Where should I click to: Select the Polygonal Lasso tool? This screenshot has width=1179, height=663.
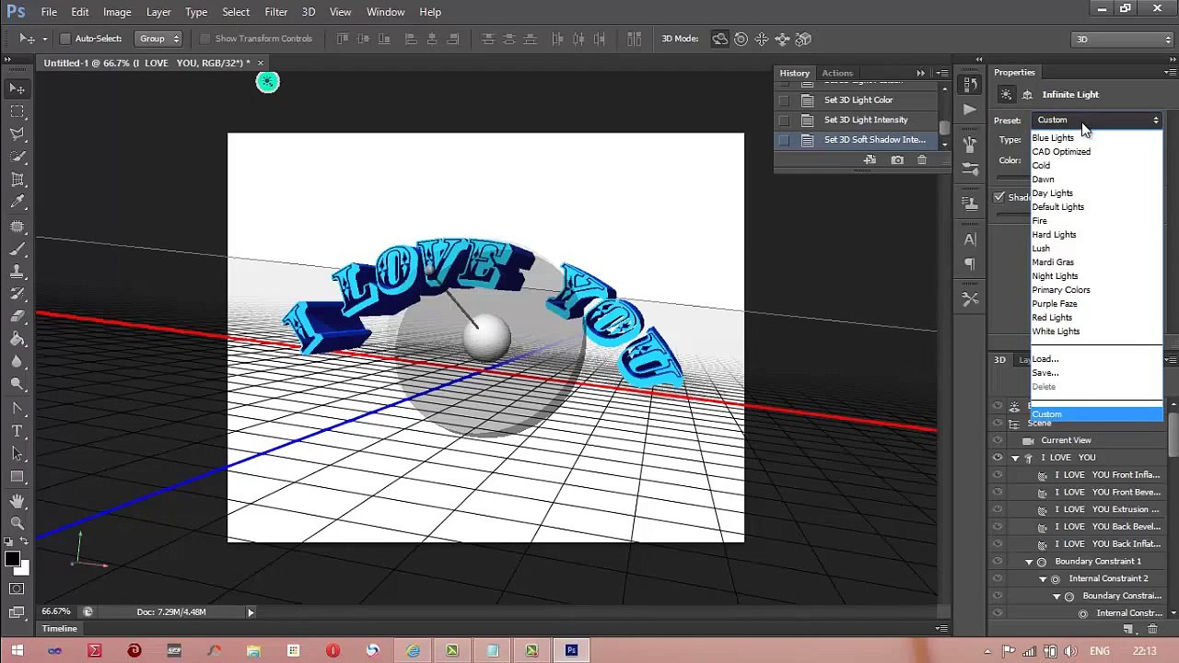pos(18,134)
